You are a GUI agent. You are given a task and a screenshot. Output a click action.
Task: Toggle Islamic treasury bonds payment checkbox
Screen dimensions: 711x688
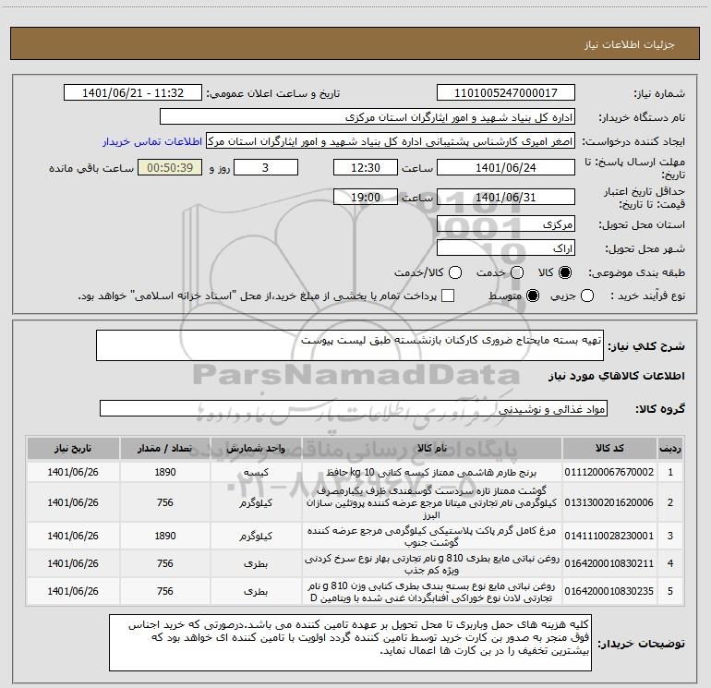(448, 296)
